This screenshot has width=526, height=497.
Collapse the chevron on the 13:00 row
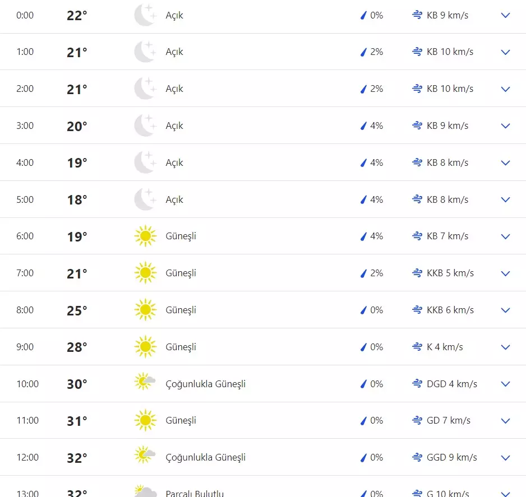click(x=505, y=493)
